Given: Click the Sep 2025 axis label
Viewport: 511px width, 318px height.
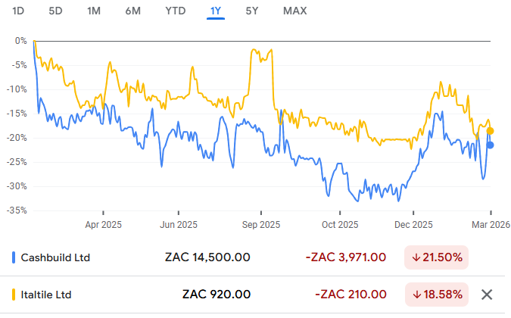Looking at the screenshot, I should 260,225.
